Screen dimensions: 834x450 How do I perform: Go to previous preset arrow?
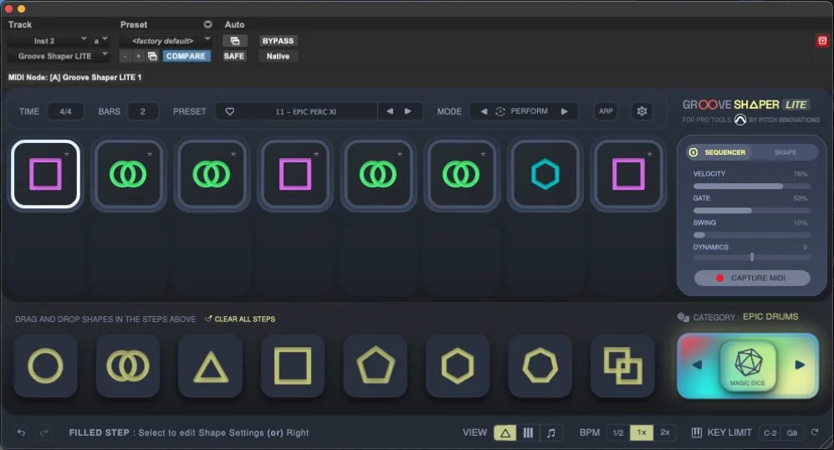tap(390, 111)
